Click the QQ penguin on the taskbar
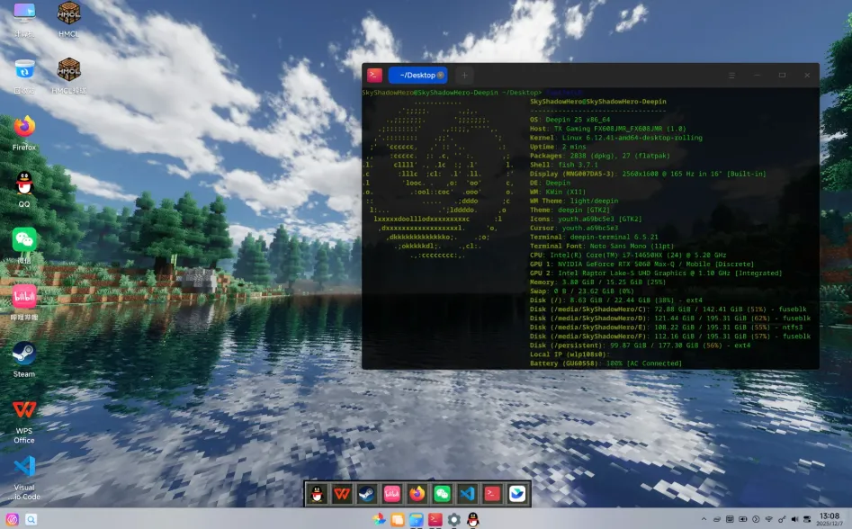The height and width of the screenshot is (529, 852). pos(473,520)
